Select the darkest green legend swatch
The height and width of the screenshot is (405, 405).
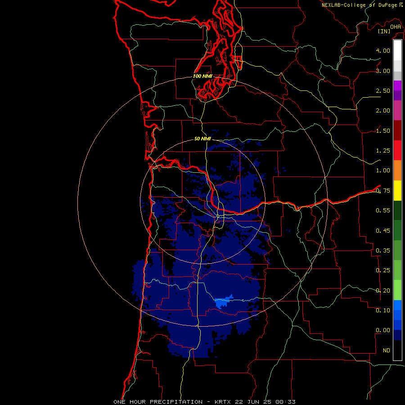[397, 210]
